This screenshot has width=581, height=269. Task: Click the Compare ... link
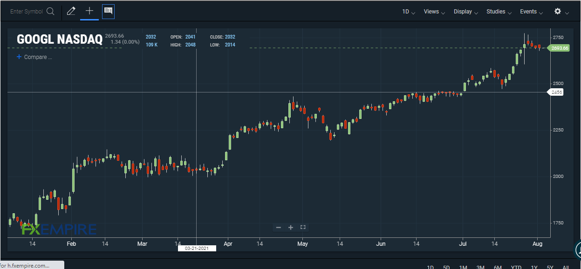pos(38,57)
